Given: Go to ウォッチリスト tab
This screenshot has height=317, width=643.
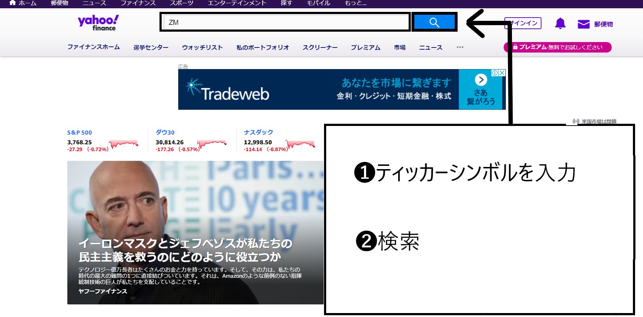Looking at the screenshot, I should coord(202,47).
